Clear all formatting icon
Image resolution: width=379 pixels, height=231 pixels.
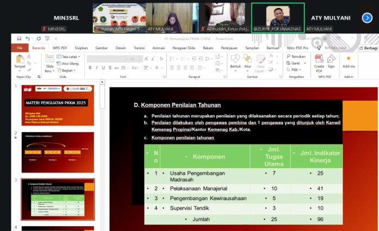click(x=161, y=59)
